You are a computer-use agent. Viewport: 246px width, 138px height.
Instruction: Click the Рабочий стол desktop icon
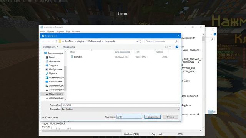click(47, 82)
